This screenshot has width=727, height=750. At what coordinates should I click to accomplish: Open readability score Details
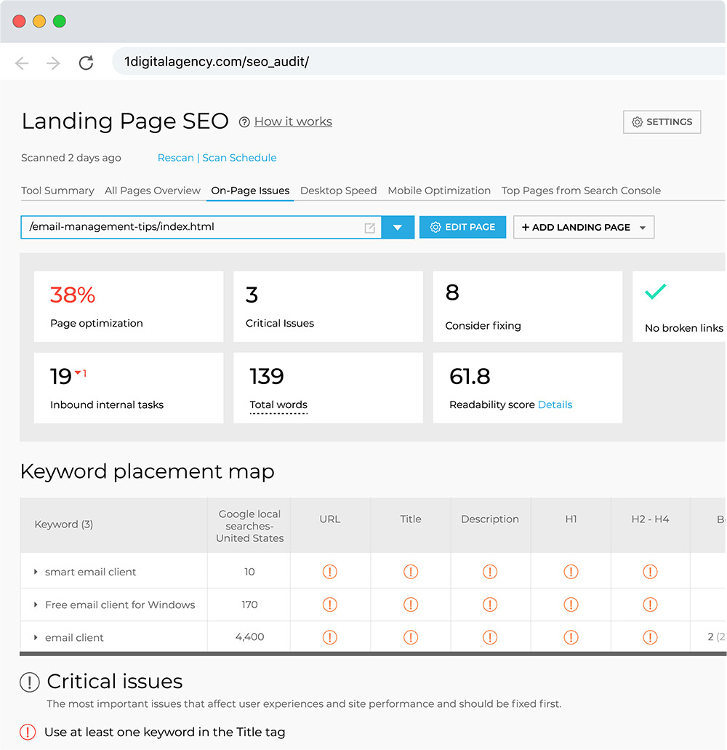pyautogui.click(x=555, y=404)
